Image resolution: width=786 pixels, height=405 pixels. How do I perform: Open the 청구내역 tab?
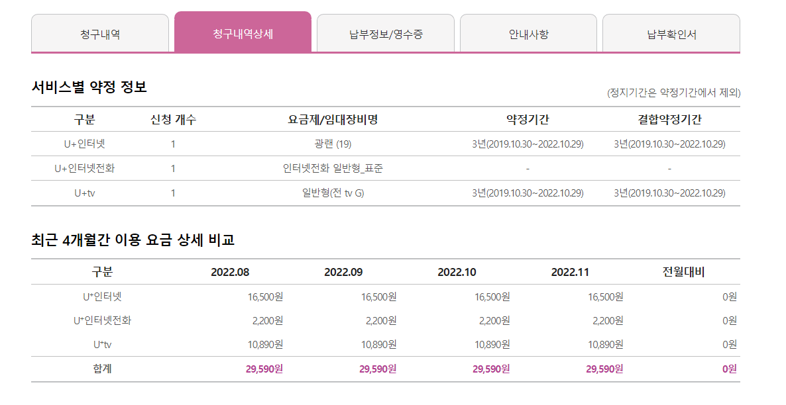coord(100,34)
